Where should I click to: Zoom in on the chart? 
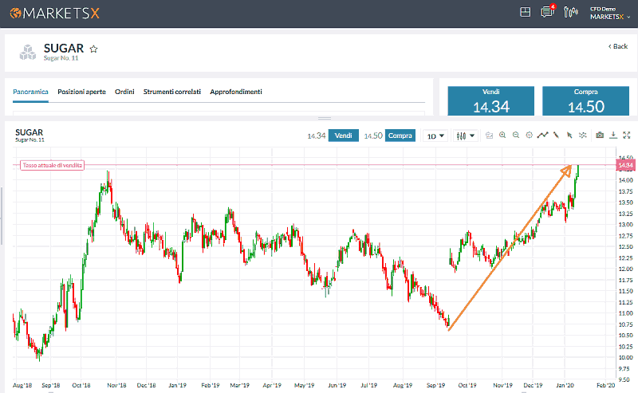(502, 136)
